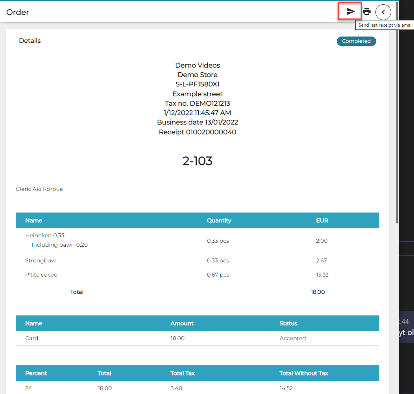Select the Details section heading
The image size is (414, 394).
click(x=30, y=41)
